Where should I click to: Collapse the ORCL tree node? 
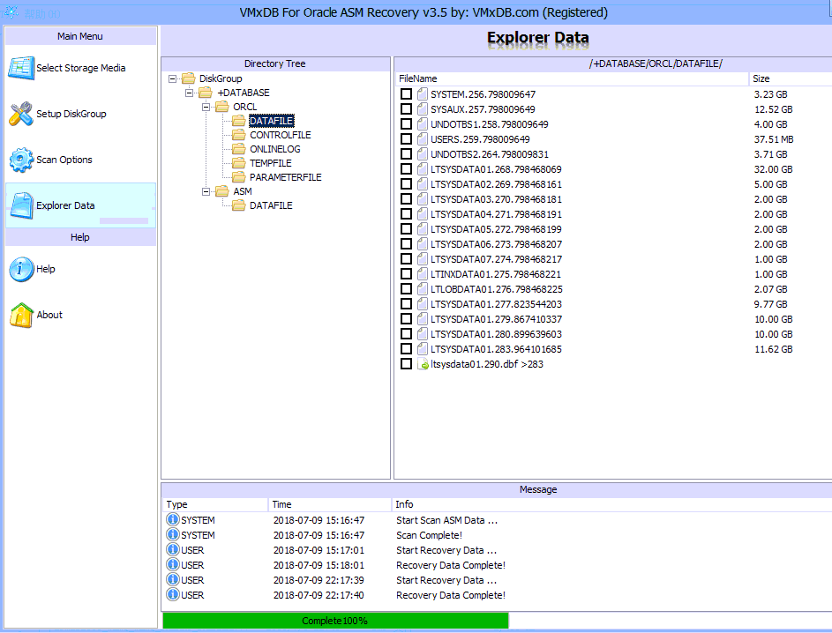[206, 107]
